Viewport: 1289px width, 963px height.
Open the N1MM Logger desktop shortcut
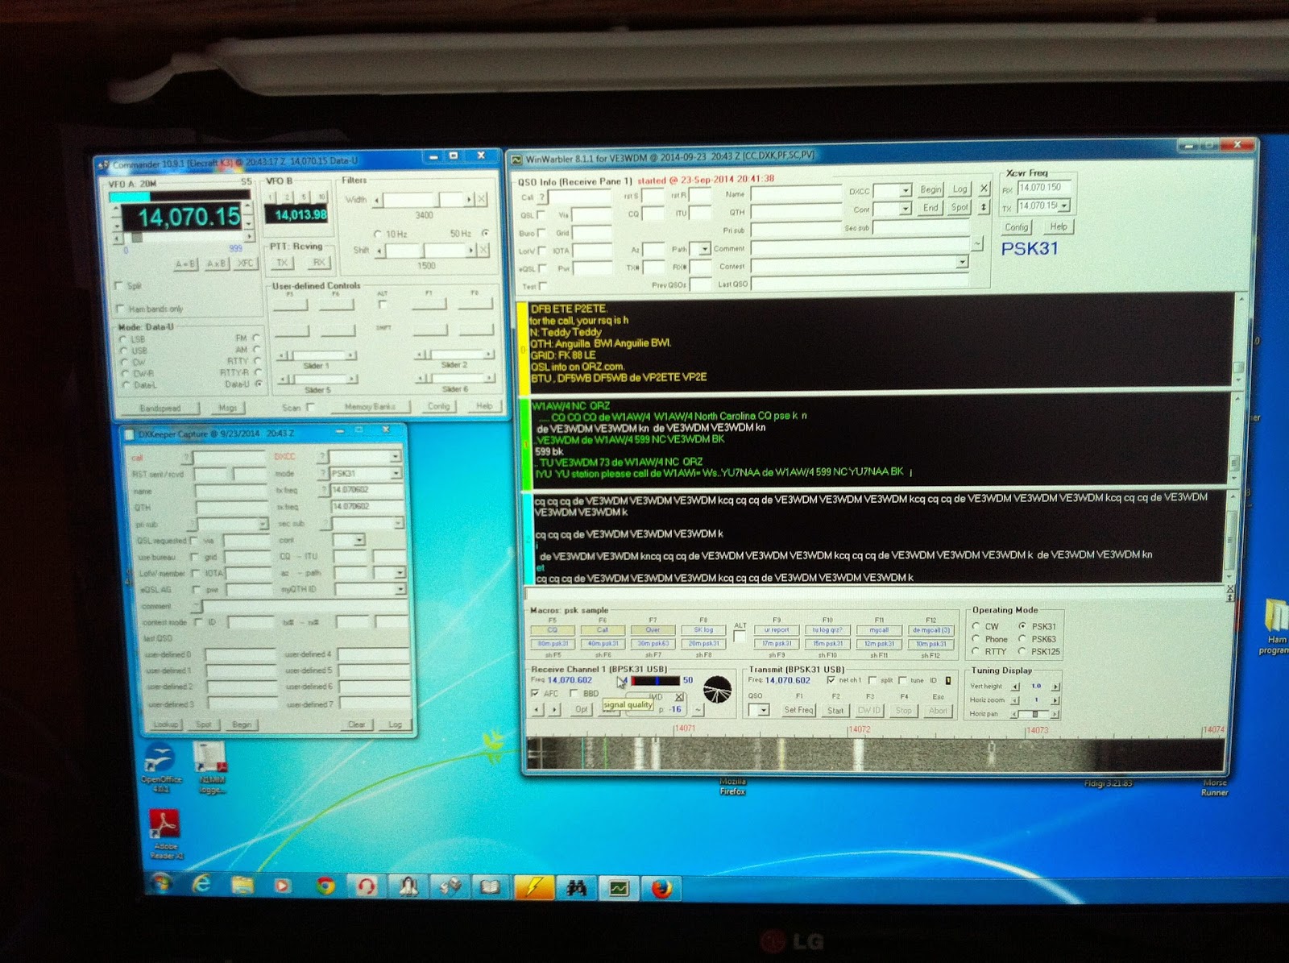point(211,768)
